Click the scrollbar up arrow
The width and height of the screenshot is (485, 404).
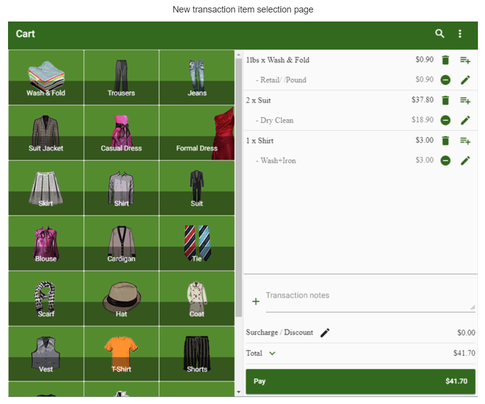pos(238,55)
